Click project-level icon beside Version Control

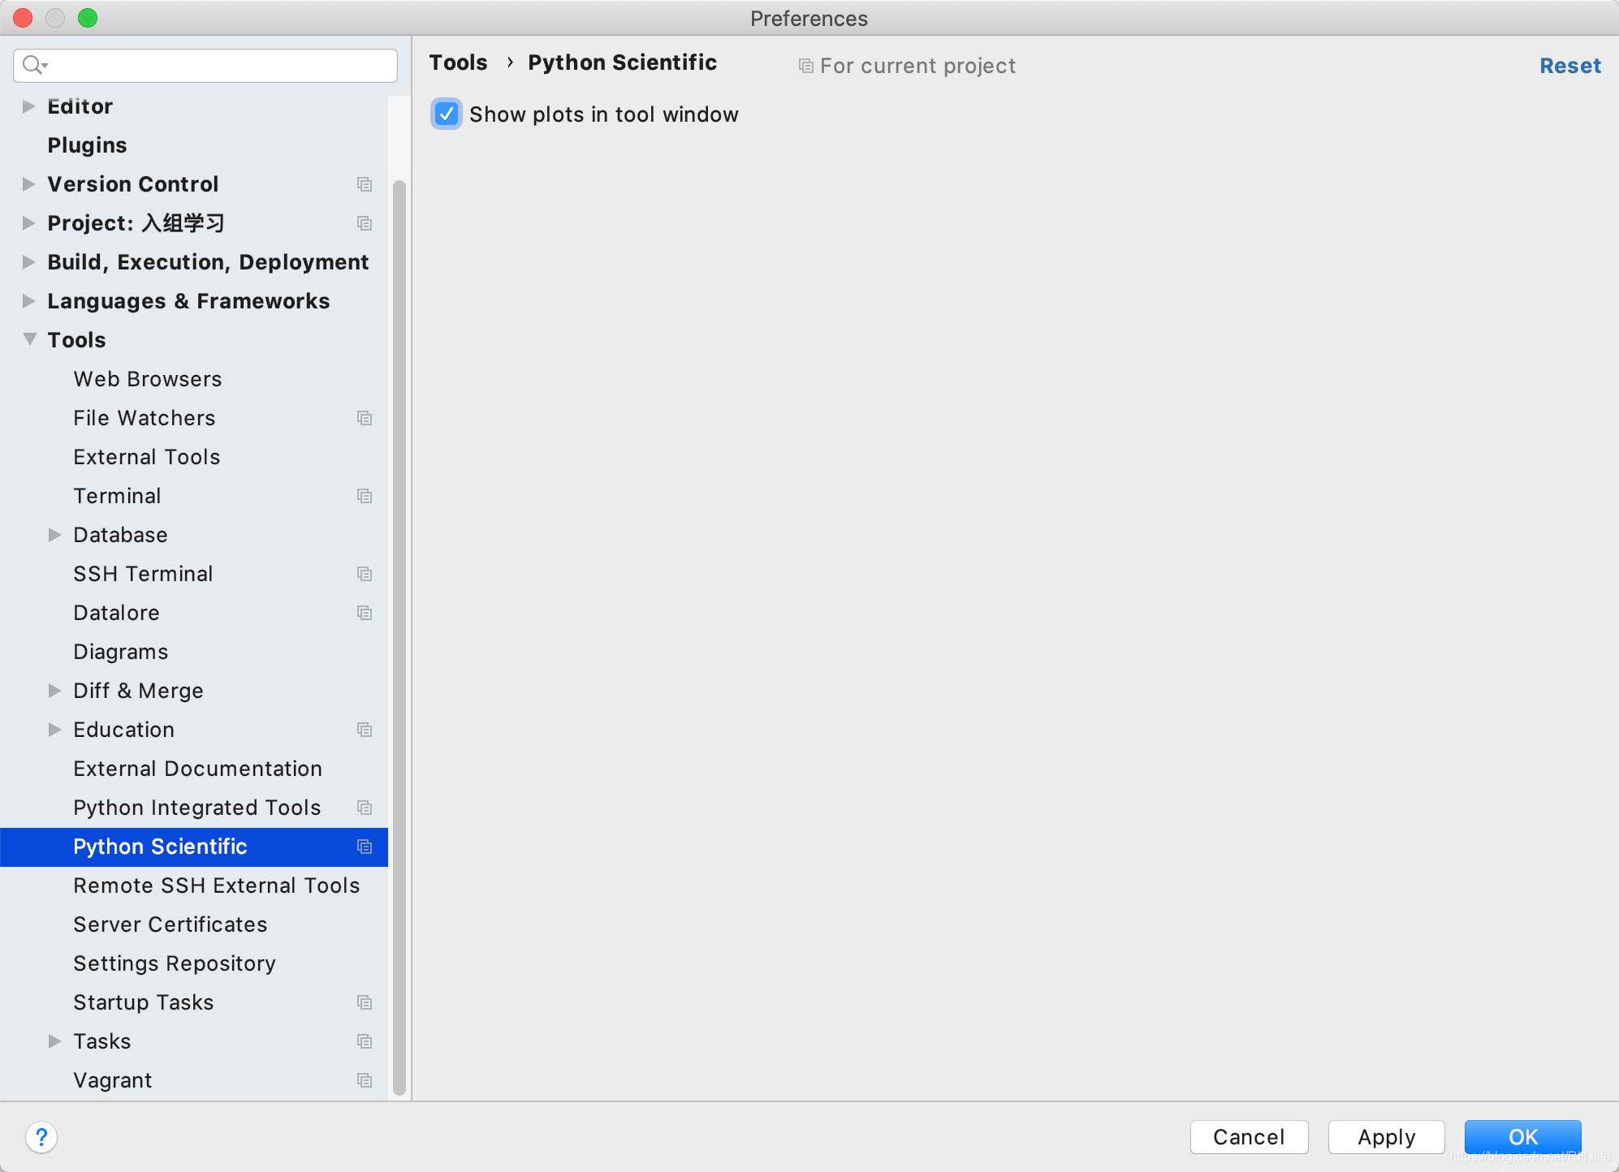coord(365,184)
